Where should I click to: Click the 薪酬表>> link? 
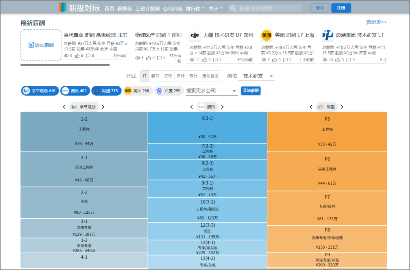(x=377, y=22)
